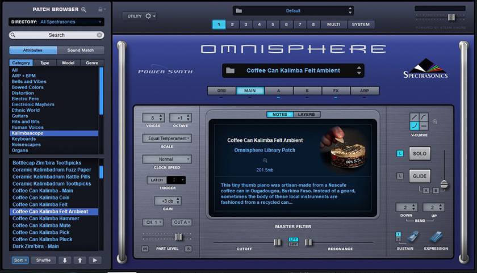Click the Spectrasonics logo
The width and height of the screenshot is (477, 273).
[425, 69]
